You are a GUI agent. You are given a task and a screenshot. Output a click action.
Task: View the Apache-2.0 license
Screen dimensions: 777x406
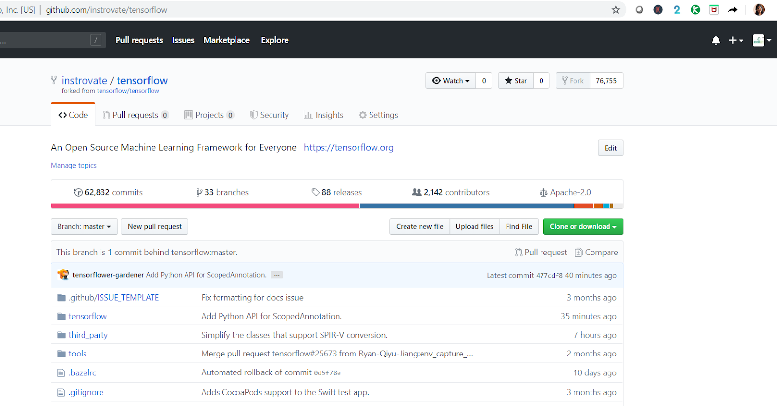pos(565,192)
